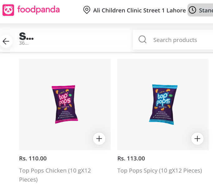This screenshot has height=185, width=213.
Task: Click the truncated store title heading
Action: 26,37
